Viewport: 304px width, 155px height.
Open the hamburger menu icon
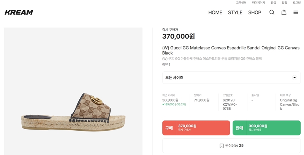[296, 12]
